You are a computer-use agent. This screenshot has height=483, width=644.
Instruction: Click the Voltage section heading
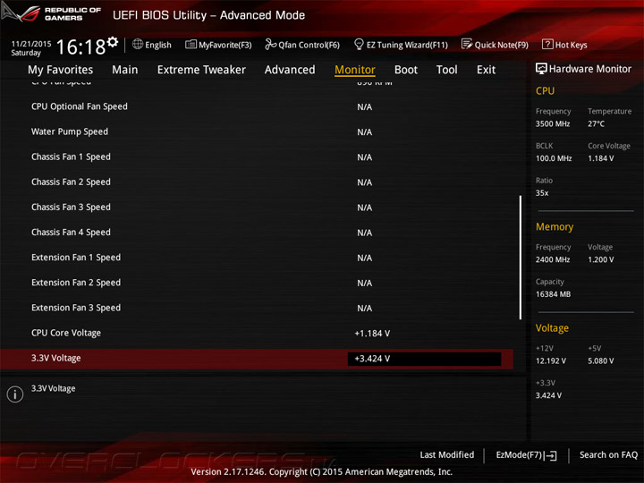click(552, 328)
